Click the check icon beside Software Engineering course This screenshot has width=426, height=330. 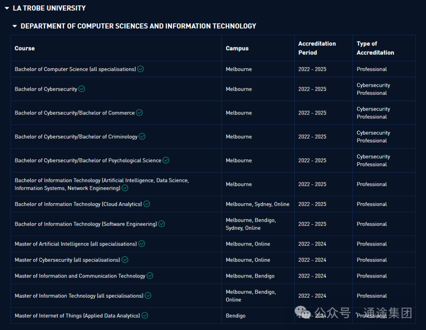pos(162,224)
